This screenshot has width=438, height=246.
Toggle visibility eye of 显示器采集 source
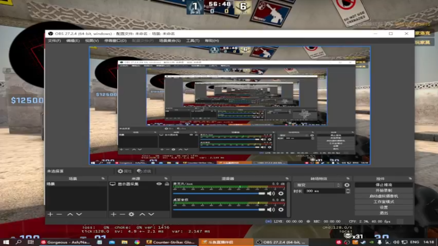[159, 184]
